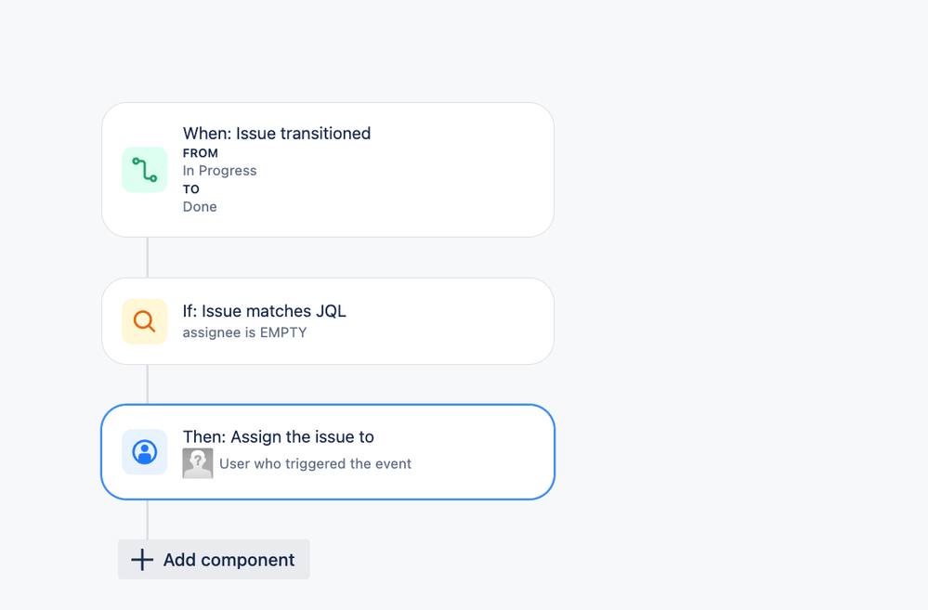Image resolution: width=928 pixels, height=610 pixels.
Task: Click the plus icon on Add component
Action: tap(142, 560)
